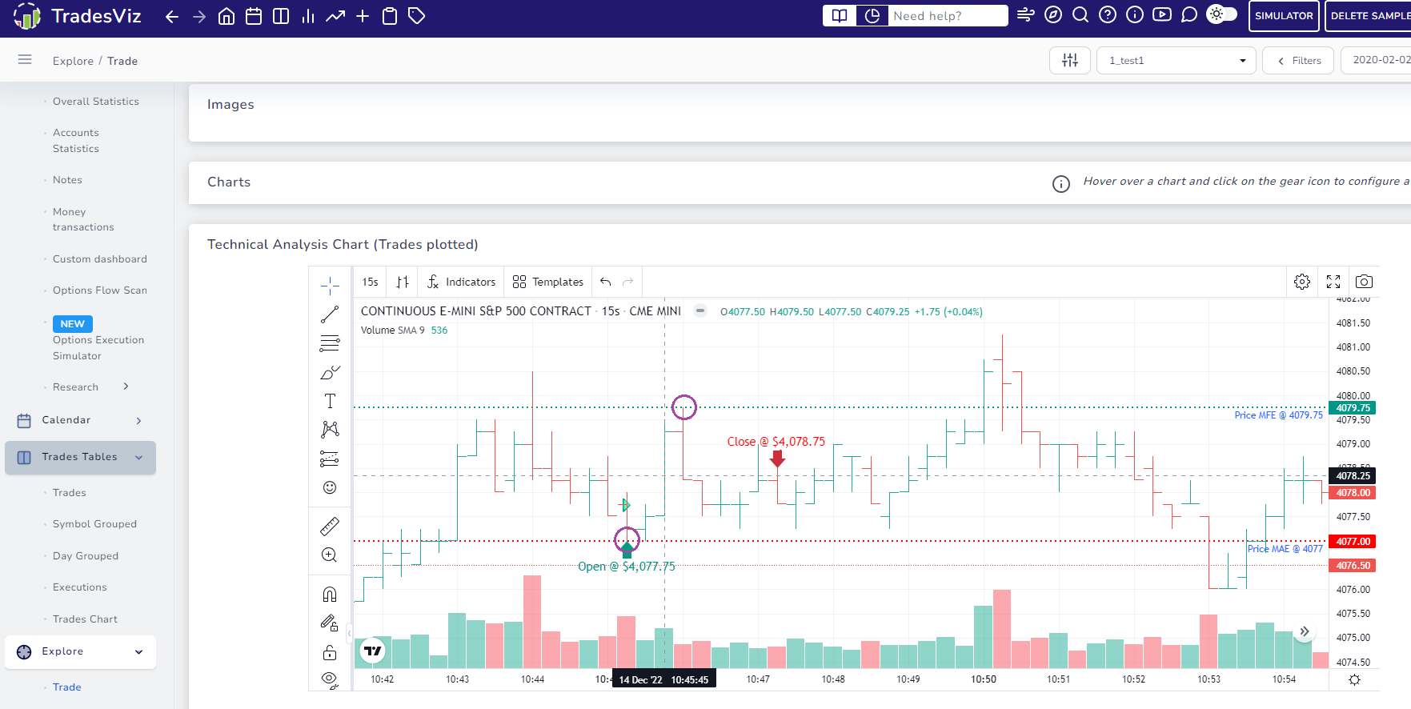
Task: Click the forward arrow in top navbar
Action: click(199, 16)
